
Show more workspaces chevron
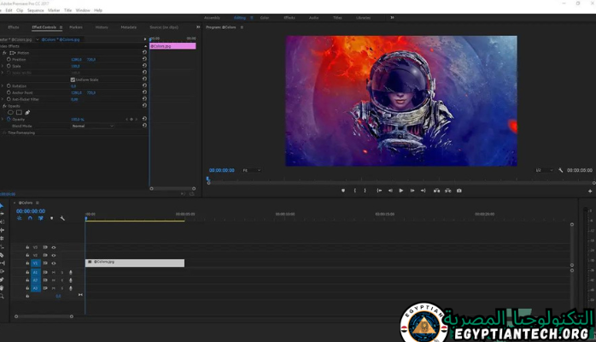coord(392,17)
